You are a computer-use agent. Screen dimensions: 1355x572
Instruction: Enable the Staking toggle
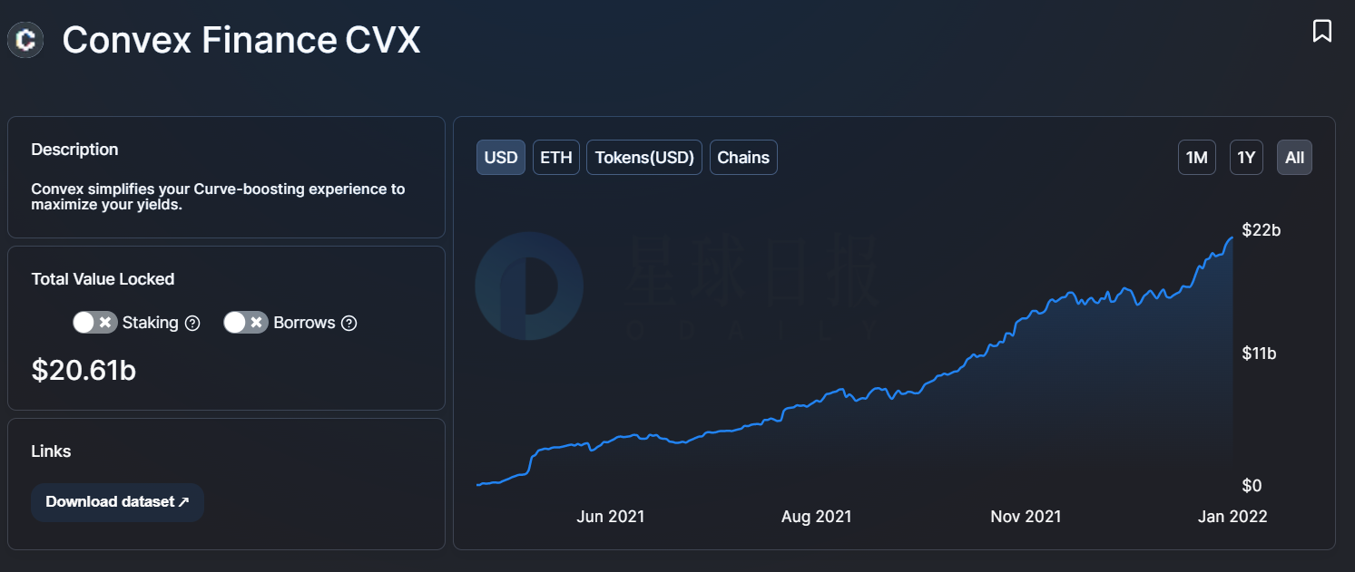click(95, 323)
